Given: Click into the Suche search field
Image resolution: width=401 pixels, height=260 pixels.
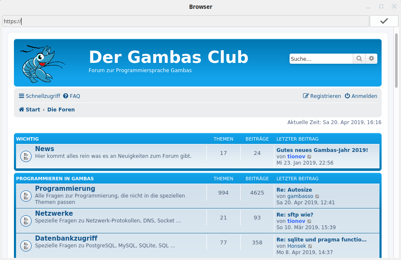Looking at the screenshot, I should click(x=321, y=59).
